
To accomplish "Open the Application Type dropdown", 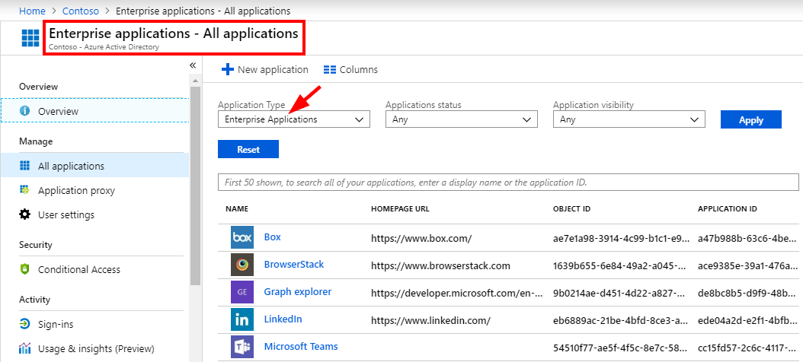I will click(293, 119).
